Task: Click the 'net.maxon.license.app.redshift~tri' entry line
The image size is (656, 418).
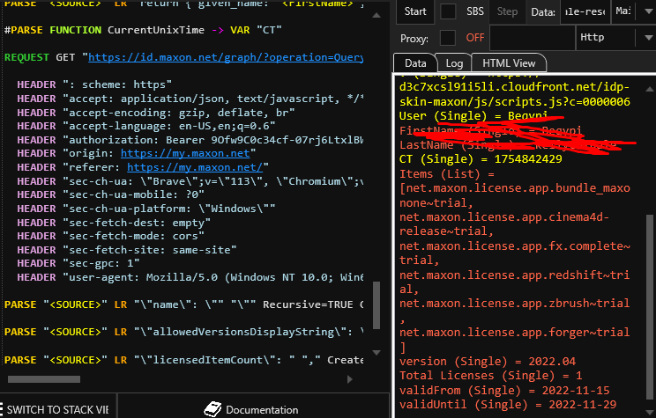Action: point(515,275)
